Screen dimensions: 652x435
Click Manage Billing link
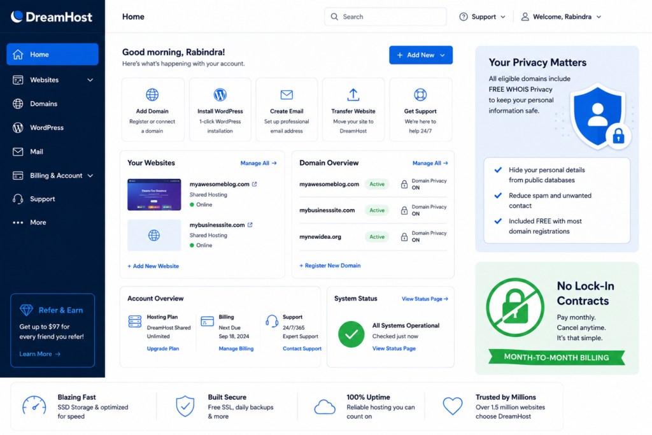point(236,348)
